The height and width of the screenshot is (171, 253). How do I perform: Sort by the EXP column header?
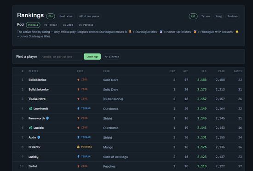point(172,71)
